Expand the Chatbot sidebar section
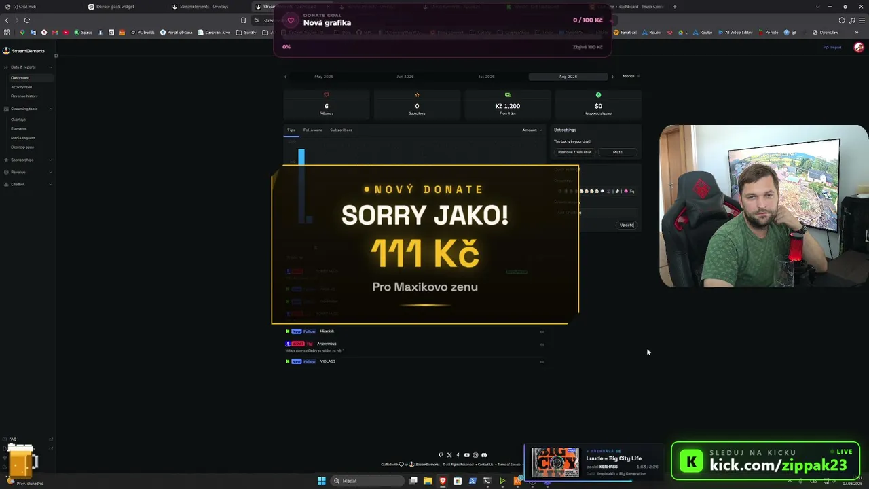Image resolution: width=869 pixels, height=489 pixels. click(28, 184)
